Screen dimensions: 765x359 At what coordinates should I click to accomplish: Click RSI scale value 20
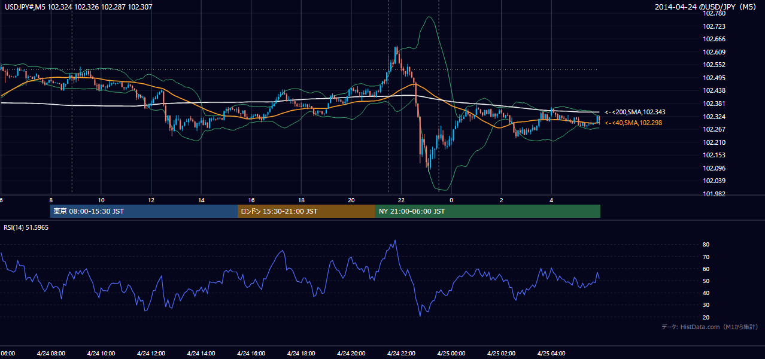pyautogui.click(x=706, y=317)
